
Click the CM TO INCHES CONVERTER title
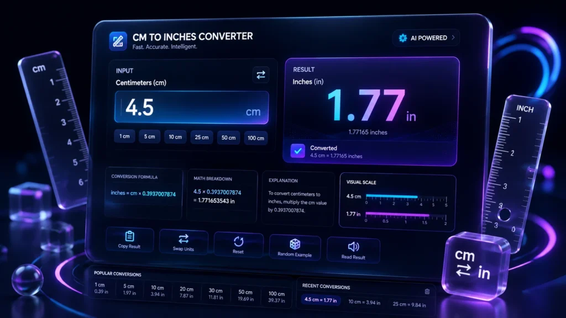tap(192, 37)
